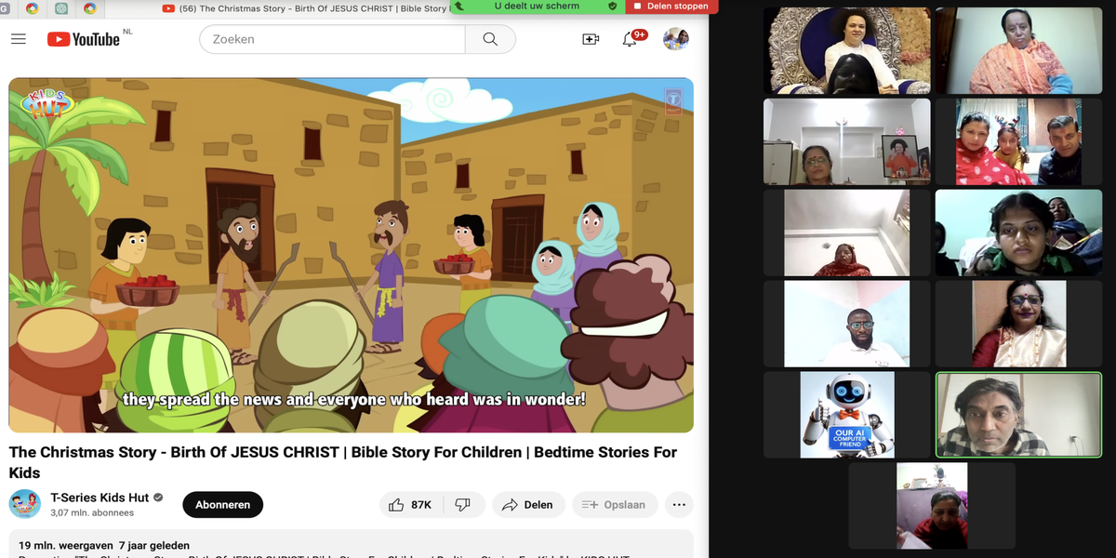Click the video title text
Image resolution: width=1116 pixels, height=558 pixels.
pos(343,462)
